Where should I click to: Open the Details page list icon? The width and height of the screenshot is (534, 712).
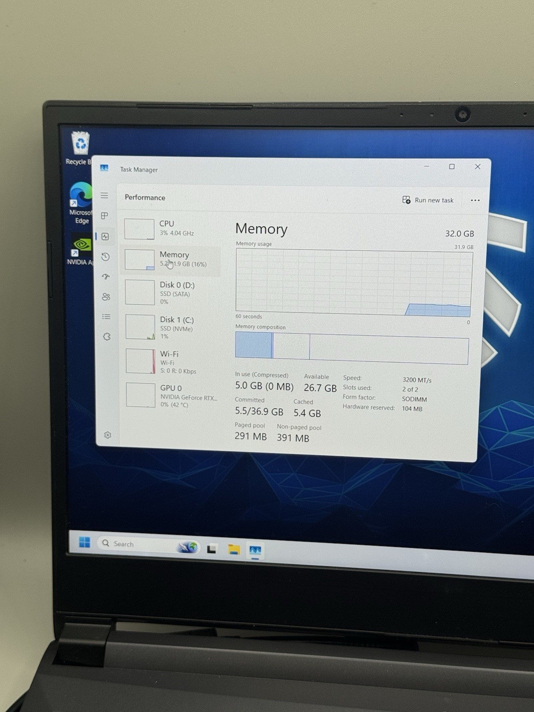click(106, 316)
